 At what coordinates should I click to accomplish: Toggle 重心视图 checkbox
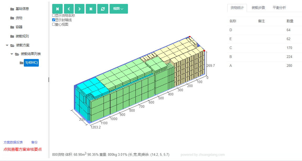pyautogui.click(x=53, y=24)
